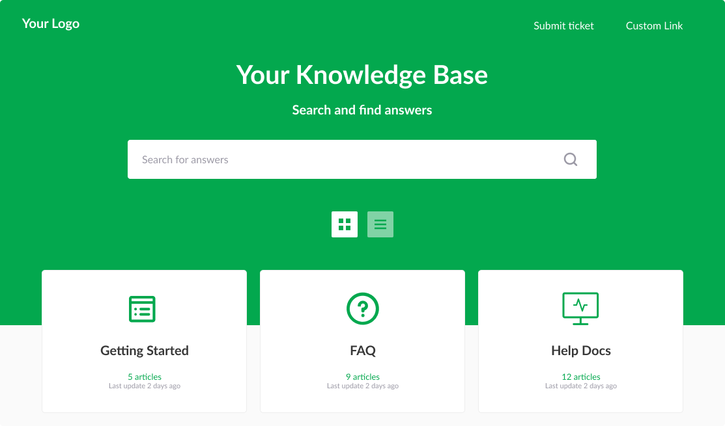Click the Getting Started list icon
This screenshot has height=426, width=725.
click(x=142, y=308)
